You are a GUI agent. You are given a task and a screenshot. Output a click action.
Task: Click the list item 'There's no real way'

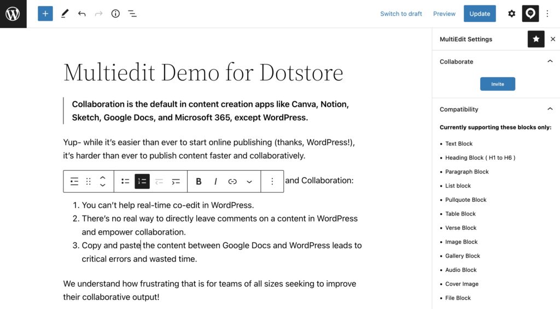(x=220, y=225)
